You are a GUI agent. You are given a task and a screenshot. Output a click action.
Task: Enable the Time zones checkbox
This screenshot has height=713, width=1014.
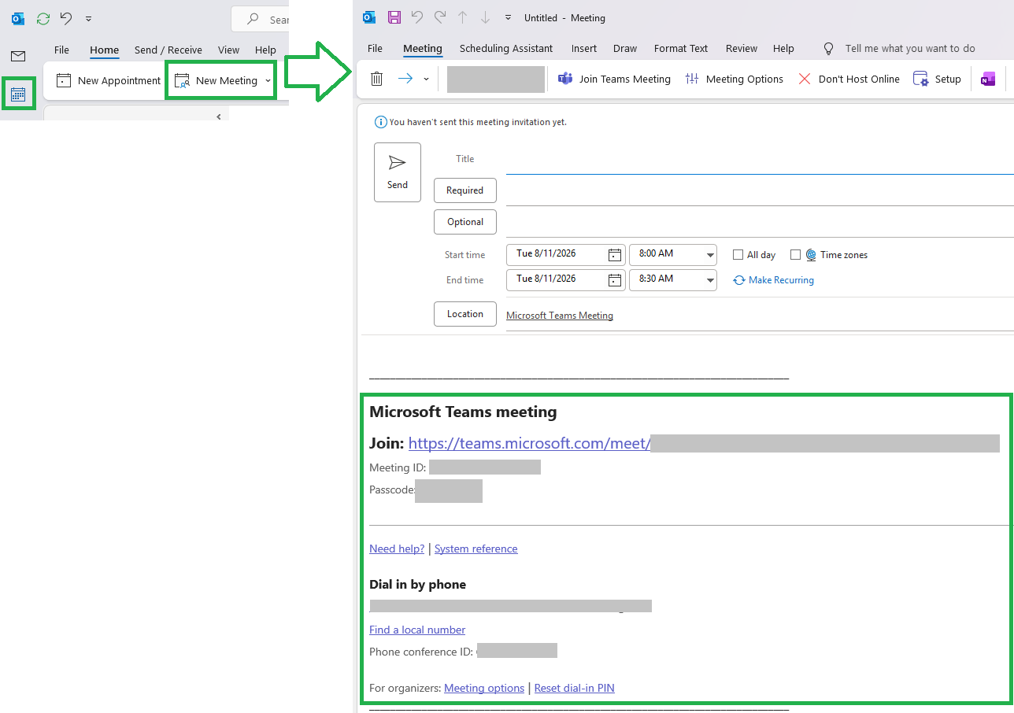pos(795,255)
